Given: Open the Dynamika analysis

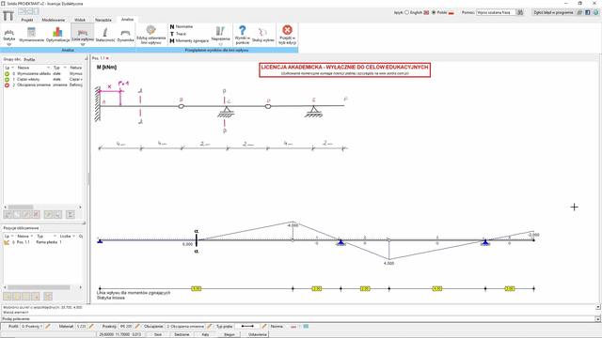Looking at the screenshot, I should (x=125, y=35).
